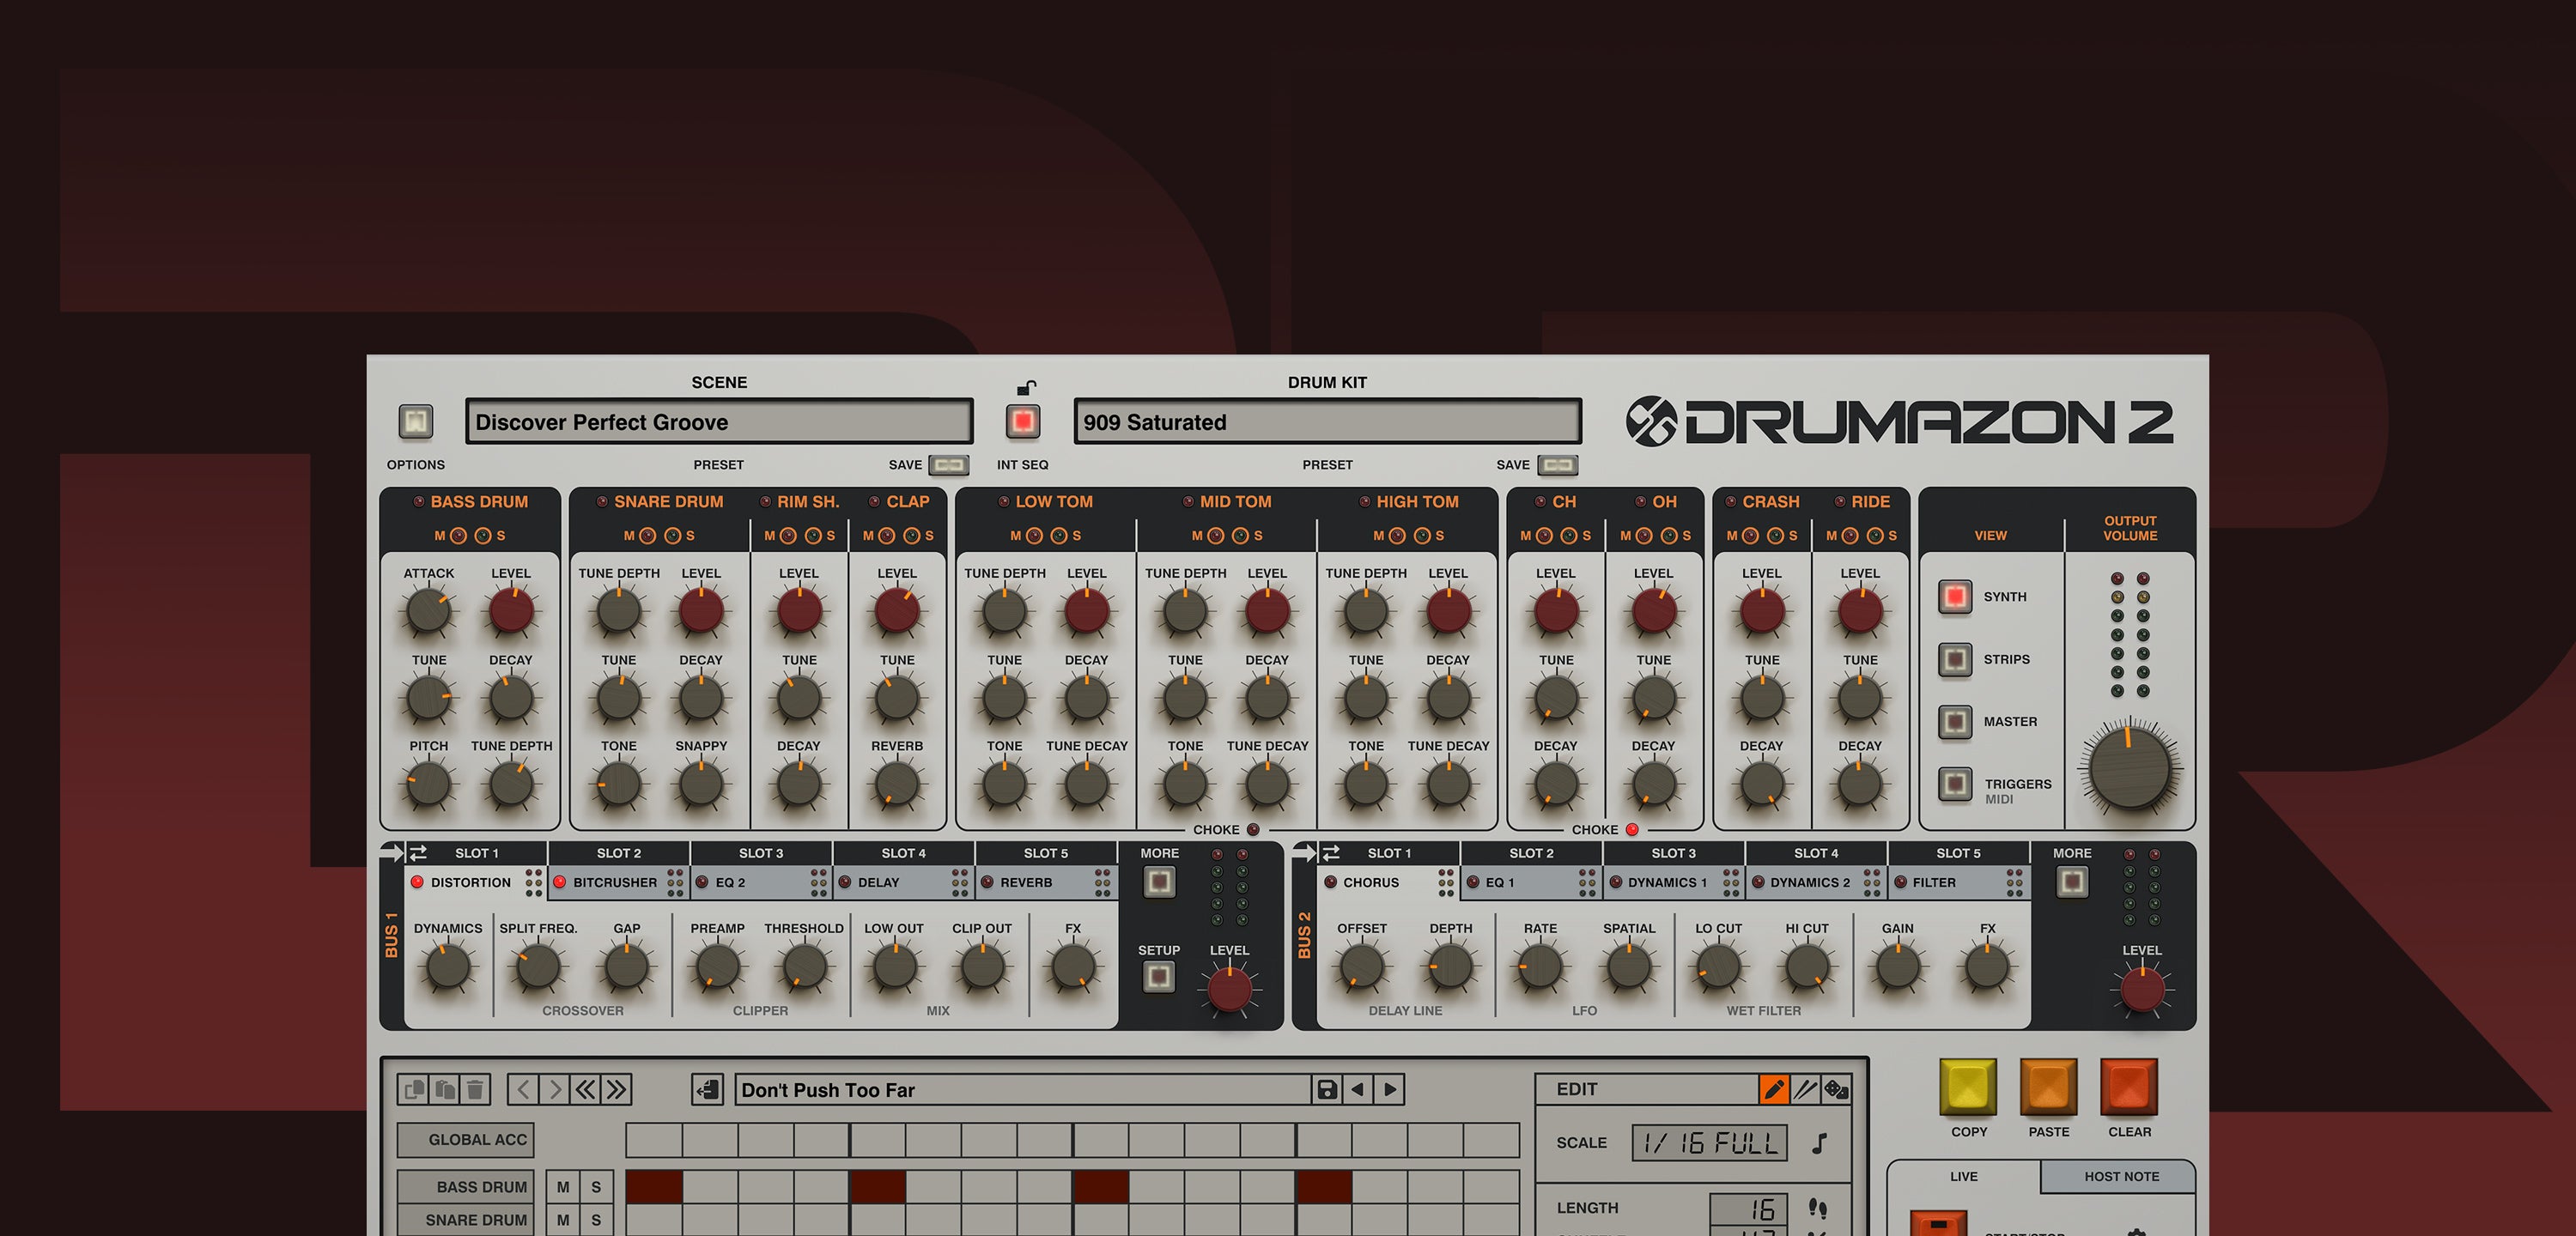
Task: Click the pattern export icon left of Don't Push Too Far
Action: click(709, 1089)
